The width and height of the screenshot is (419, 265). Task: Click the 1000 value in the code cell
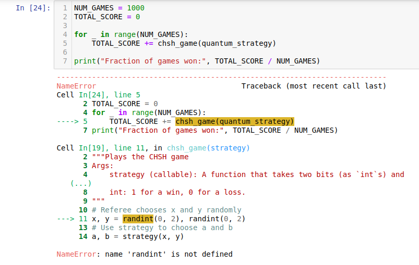coord(136,8)
